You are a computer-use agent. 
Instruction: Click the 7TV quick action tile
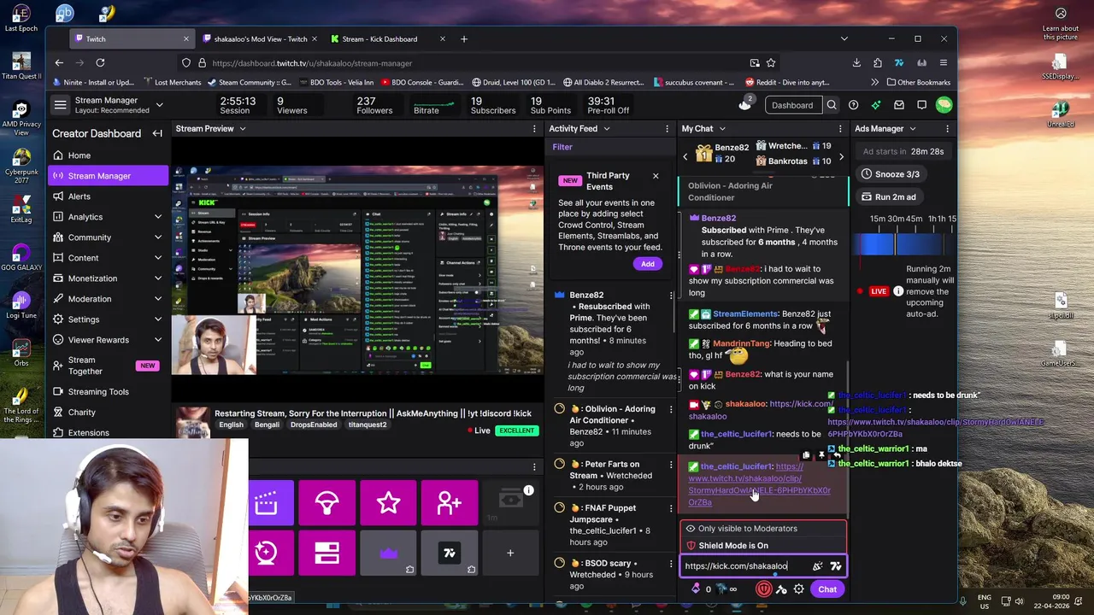[x=449, y=553]
